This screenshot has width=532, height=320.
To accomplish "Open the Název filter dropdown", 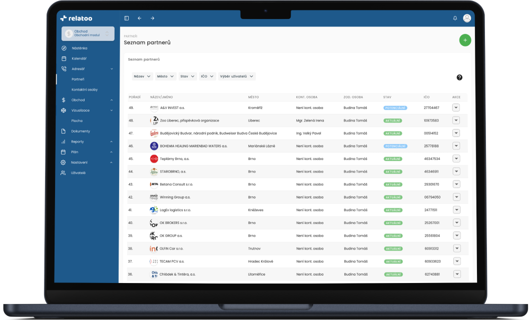I will pos(142,76).
